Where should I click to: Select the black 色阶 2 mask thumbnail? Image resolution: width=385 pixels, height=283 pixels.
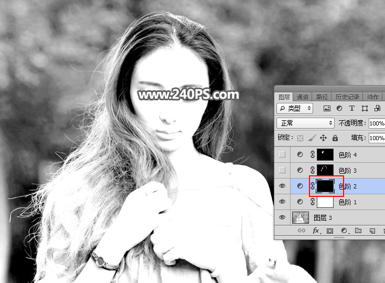[325, 186]
